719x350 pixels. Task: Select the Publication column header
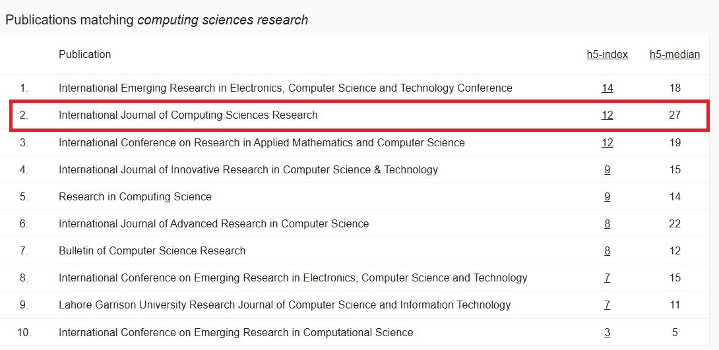pos(85,55)
